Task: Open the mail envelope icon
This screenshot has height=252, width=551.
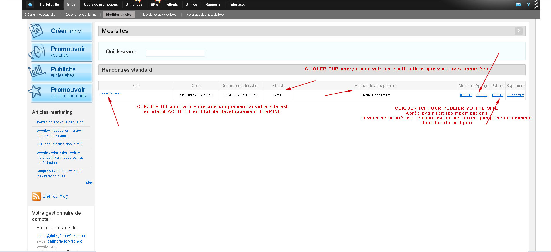Action: (x=519, y=4)
